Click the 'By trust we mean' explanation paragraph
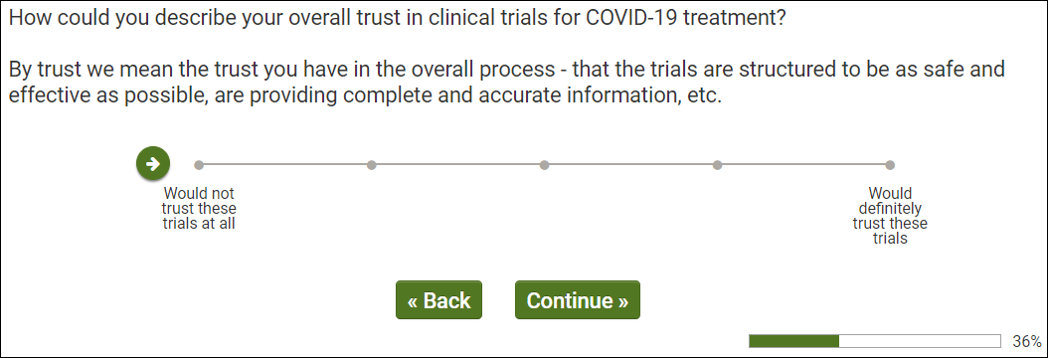The width and height of the screenshot is (1048, 358). click(507, 82)
